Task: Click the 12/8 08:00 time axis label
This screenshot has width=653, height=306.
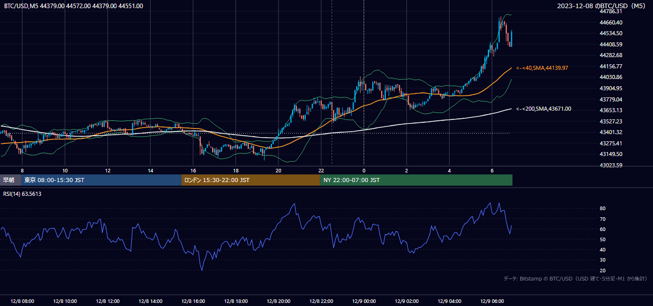Action: 22,301
